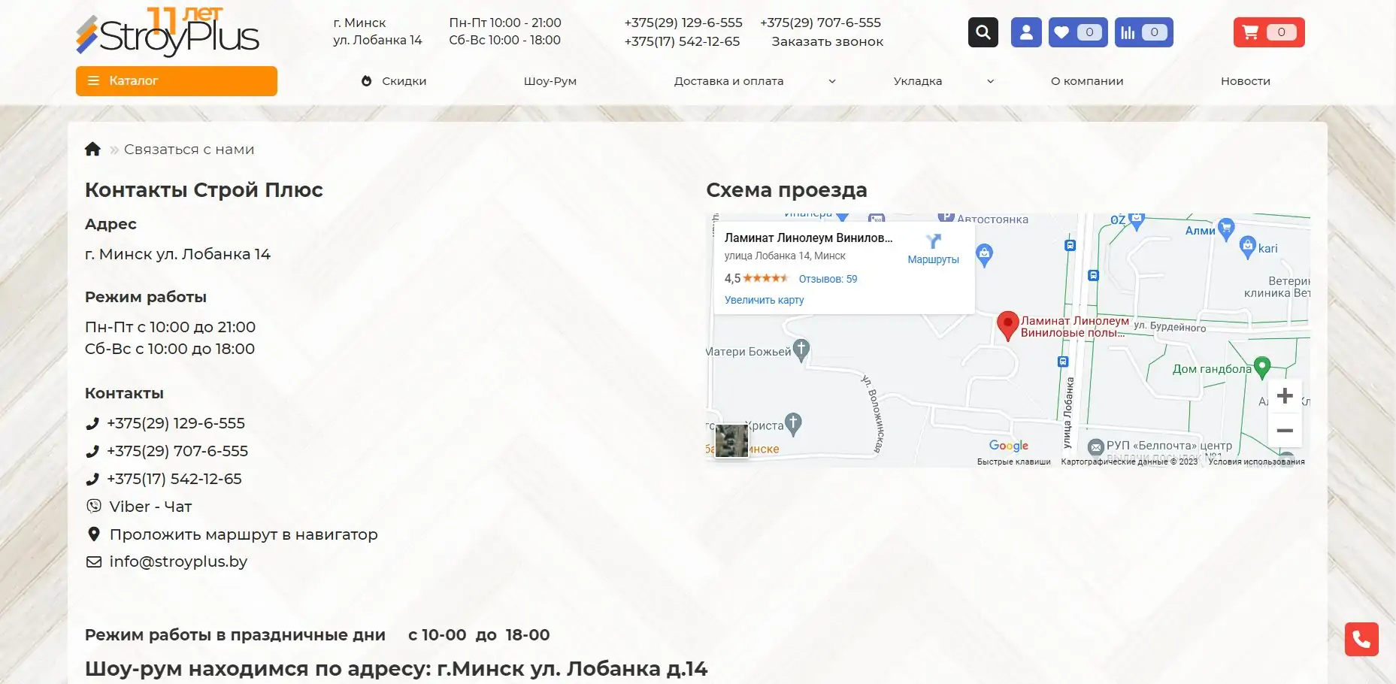The width and height of the screenshot is (1396, 684).
Task: Click Маршруты directions on map card
Action: coord(933,249)
